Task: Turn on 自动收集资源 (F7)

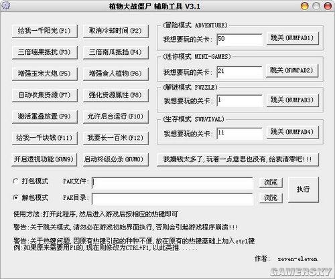Action: [45, 95]
